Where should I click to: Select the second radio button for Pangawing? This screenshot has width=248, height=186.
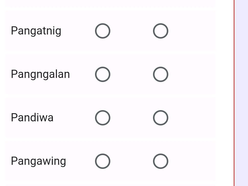pyautogui.click(x=160, y=161)
